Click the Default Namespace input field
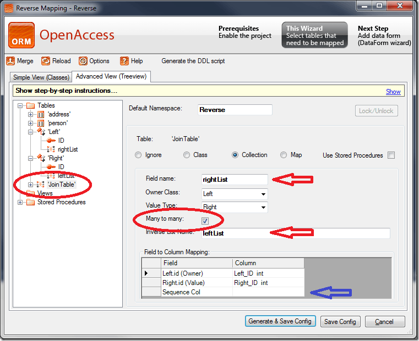 pos(235,110)
